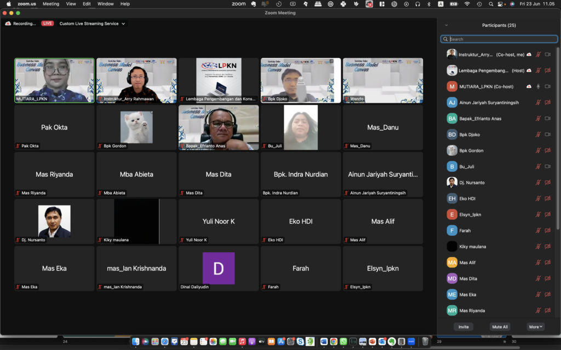The height and width of the screenshot is (350, 561).
Task: Click the Recording... status label
Action: (x=24, y=24)
